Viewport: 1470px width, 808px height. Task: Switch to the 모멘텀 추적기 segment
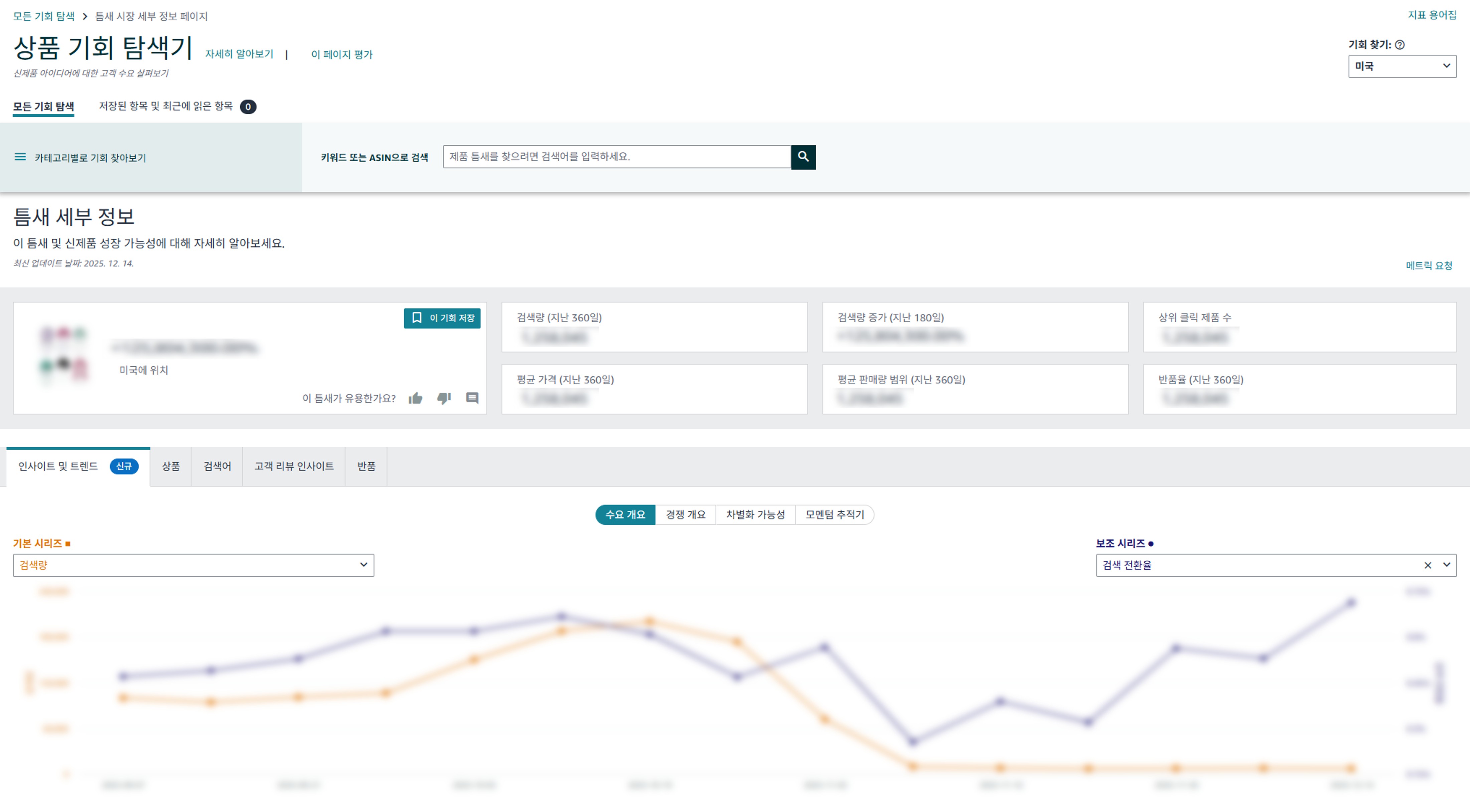[834, 514]
